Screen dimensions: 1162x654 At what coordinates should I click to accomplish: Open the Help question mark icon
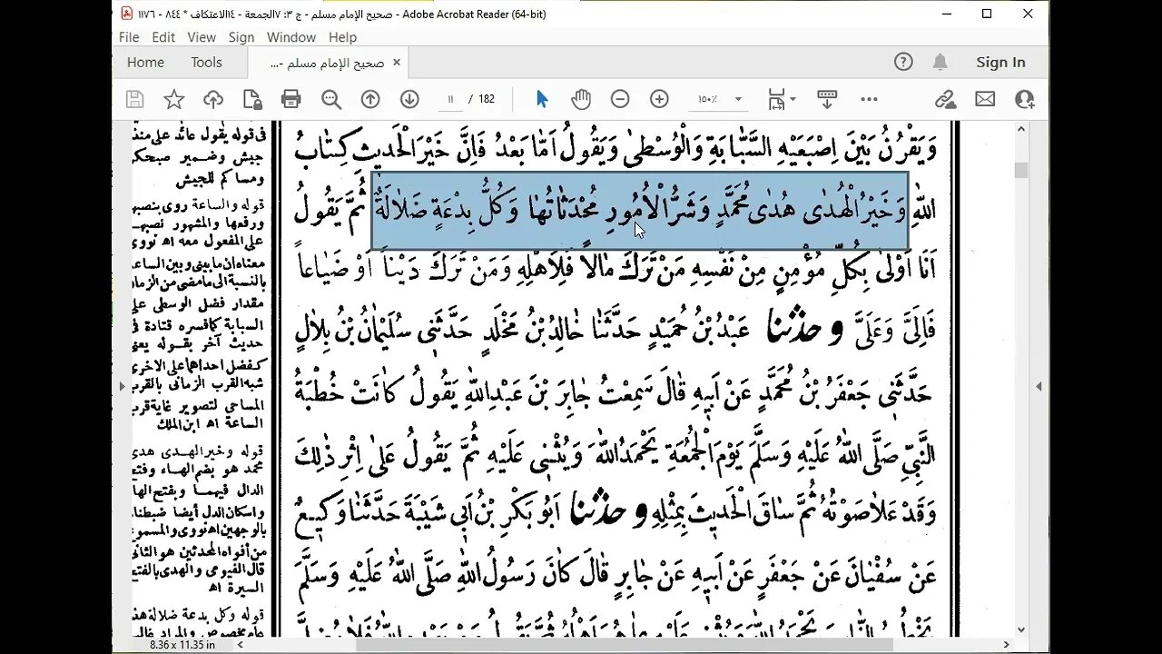(x=903, y=62)
